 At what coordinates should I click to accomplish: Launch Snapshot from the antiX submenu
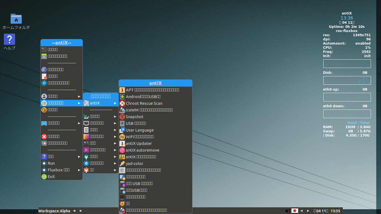click(155, 116)
